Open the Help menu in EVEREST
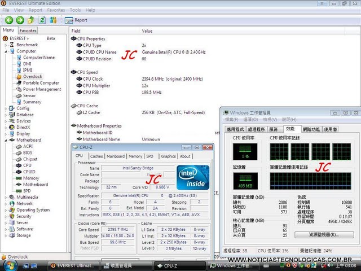361x271 pixels. coord(90,10)
